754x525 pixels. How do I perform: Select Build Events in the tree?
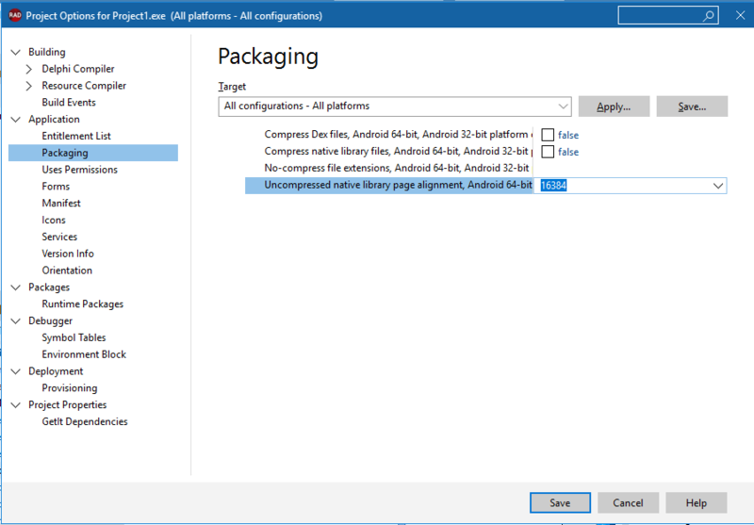point(69,103)
